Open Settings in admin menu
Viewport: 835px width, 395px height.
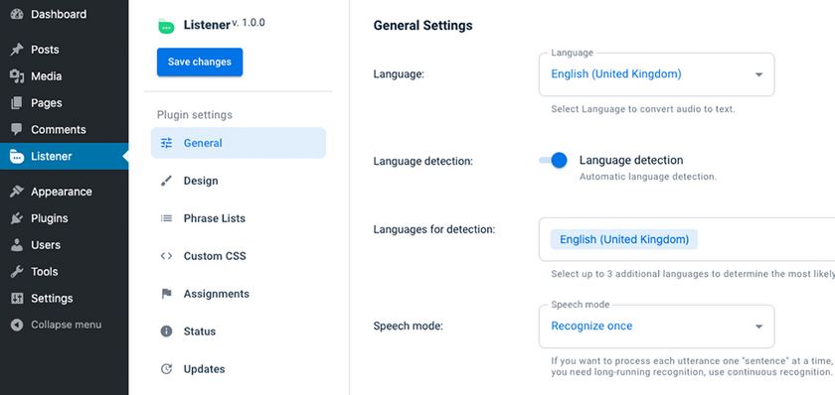(x=64, y=299)
